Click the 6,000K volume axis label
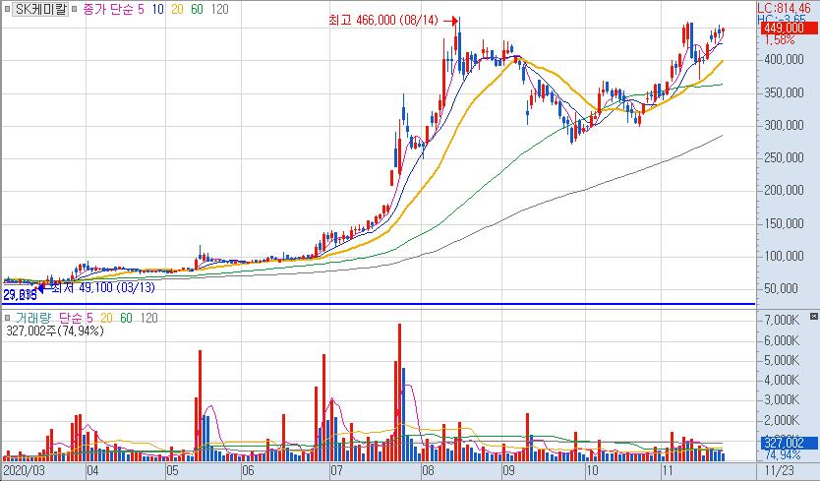 782,340
